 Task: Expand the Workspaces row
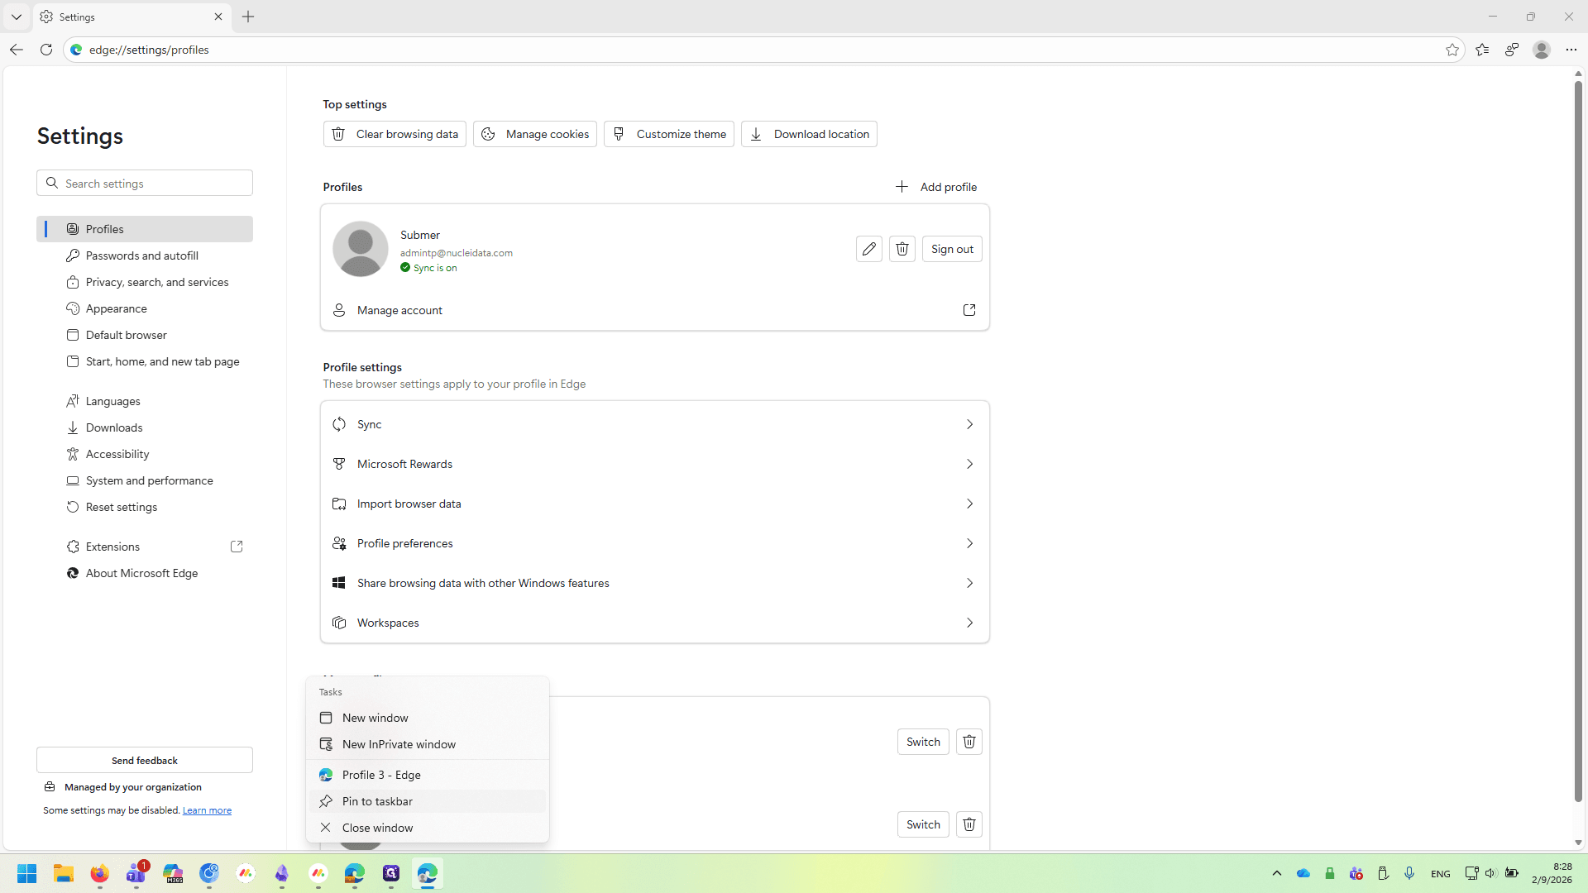pos(655,623)
